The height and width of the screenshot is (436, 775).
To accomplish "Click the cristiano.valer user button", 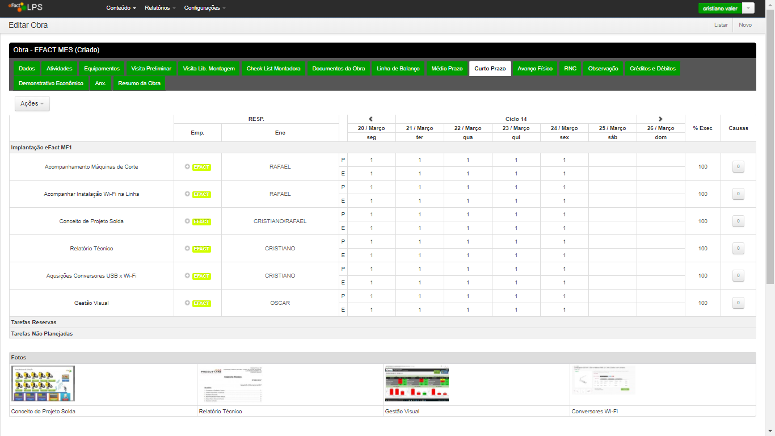I will pos(721,8).
